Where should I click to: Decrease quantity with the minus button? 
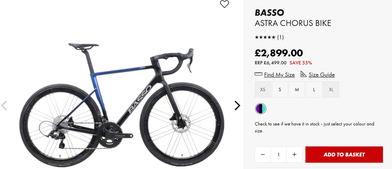coord(263,154)
